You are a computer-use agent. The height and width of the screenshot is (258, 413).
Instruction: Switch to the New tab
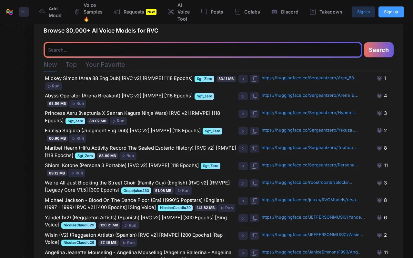point(50,64)
